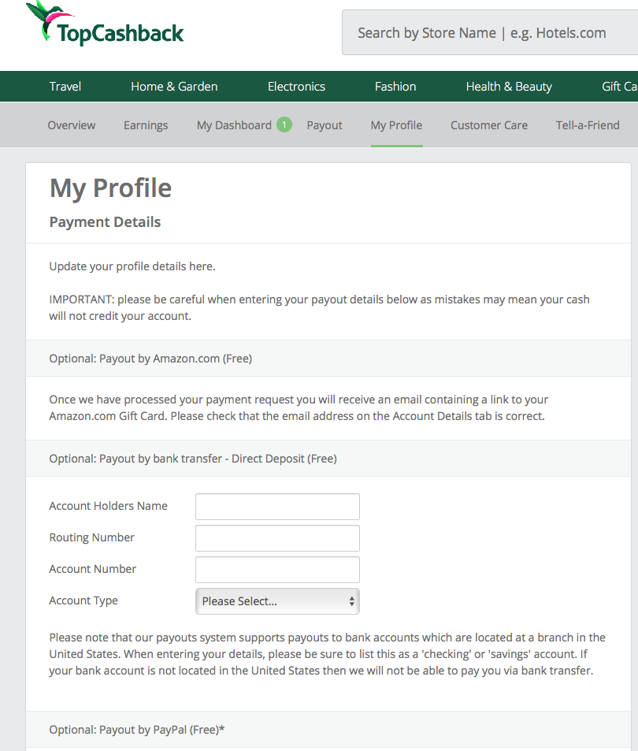Screen dimensions: 638x751
Task: Go to the Earnings tab
Action: click(146, 125)
